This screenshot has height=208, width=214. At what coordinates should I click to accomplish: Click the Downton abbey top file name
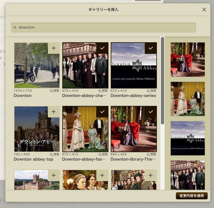33,159
